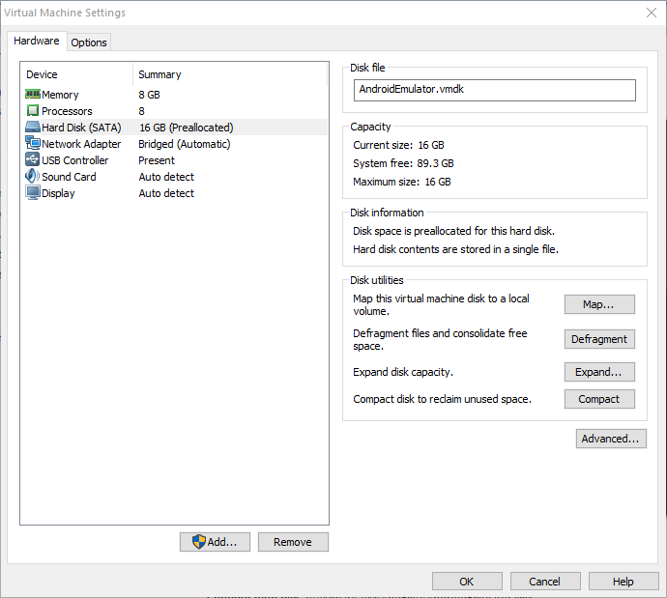Click the USB Controller icon

click(32, 160)
